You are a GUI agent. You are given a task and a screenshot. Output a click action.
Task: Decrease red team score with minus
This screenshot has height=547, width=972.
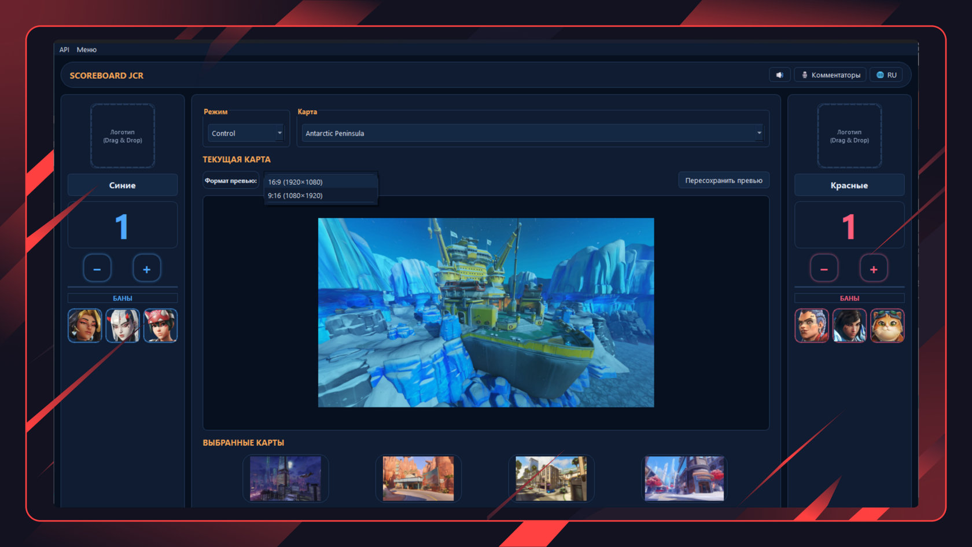824,269
